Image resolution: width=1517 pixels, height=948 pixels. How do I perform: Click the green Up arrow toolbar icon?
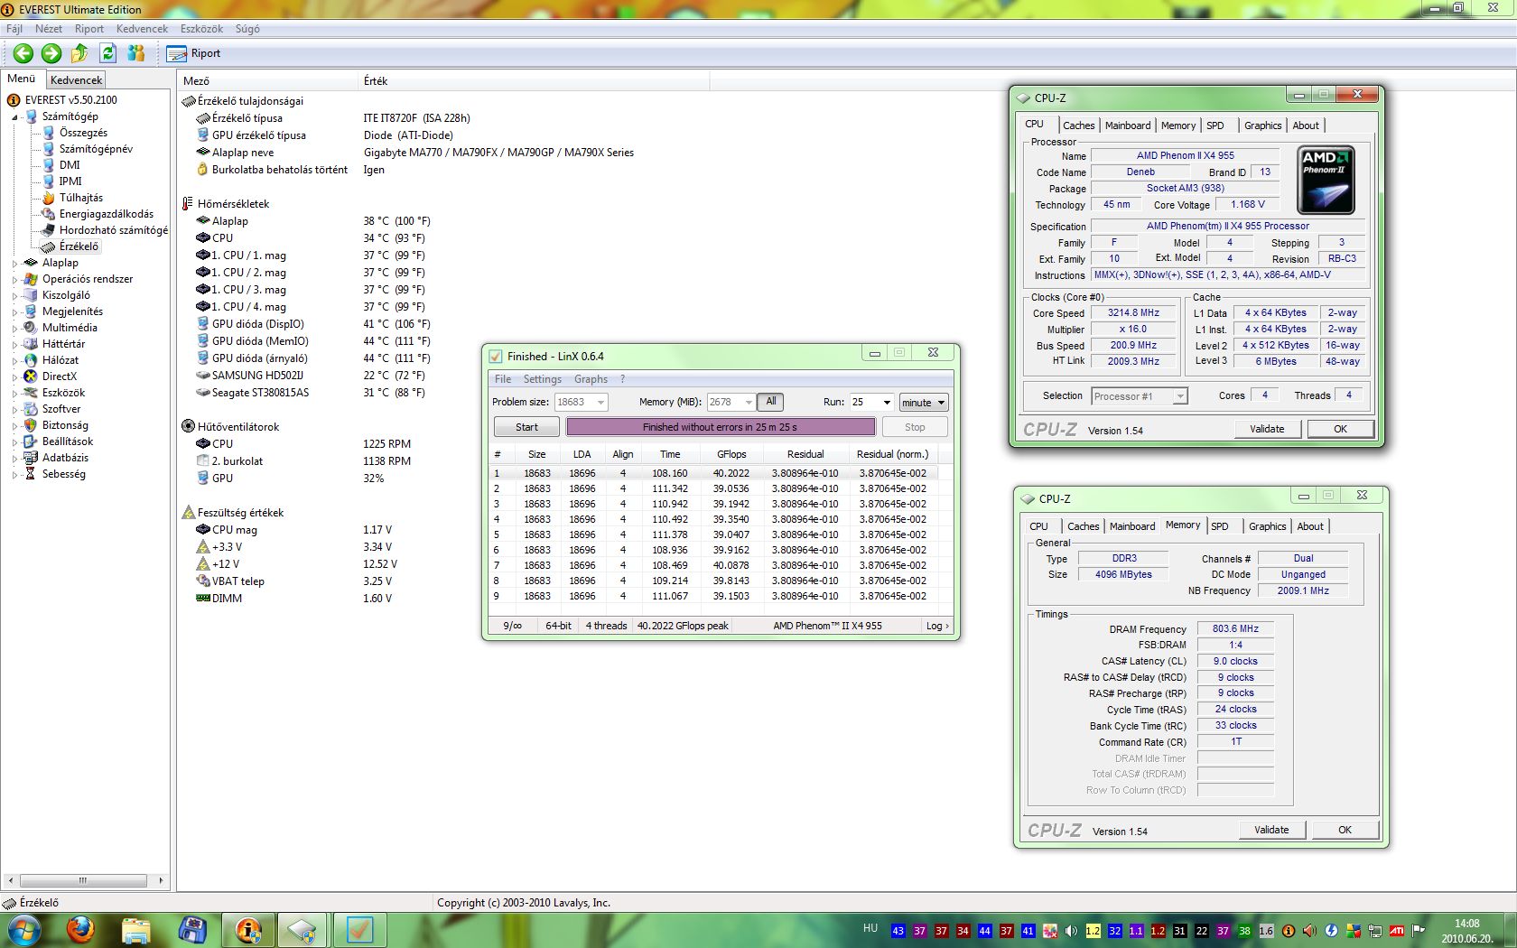[79, 53]
